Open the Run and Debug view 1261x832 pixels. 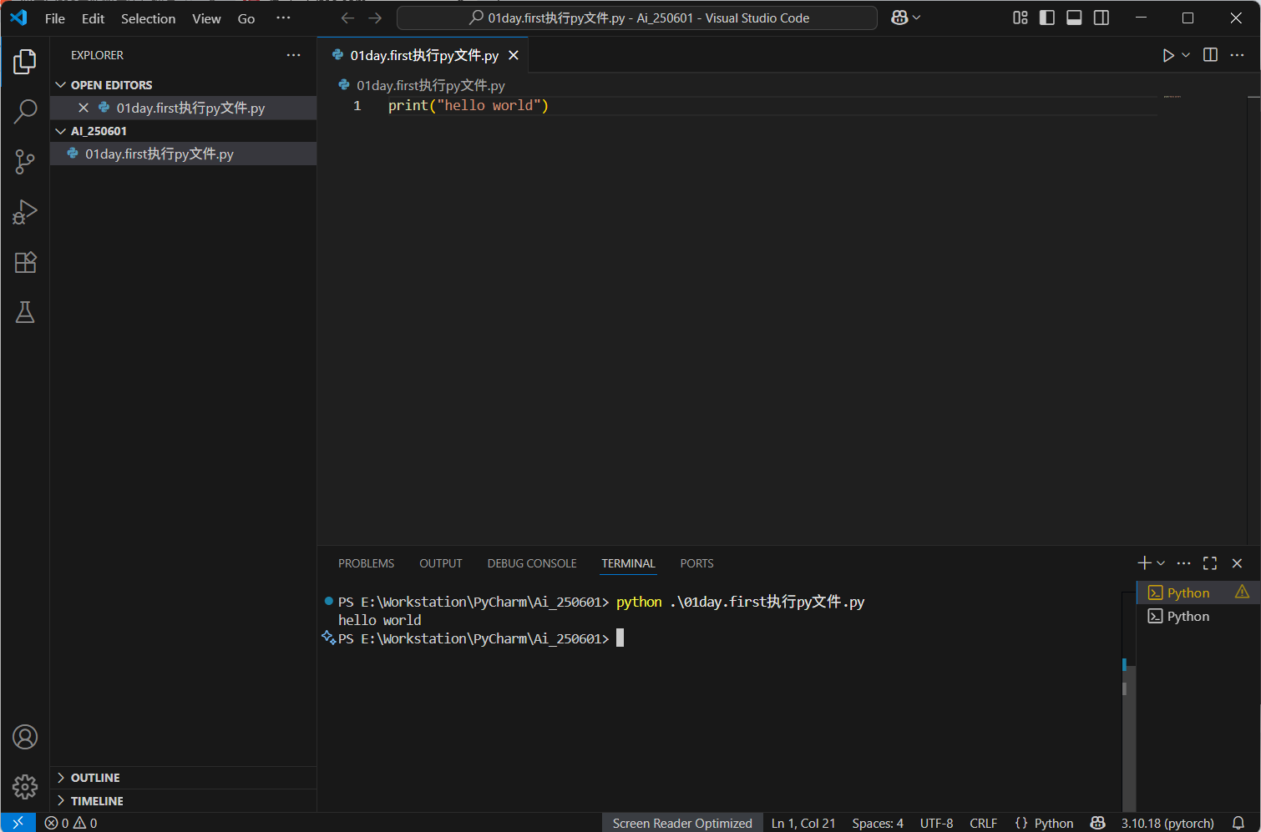coord(25,212)
